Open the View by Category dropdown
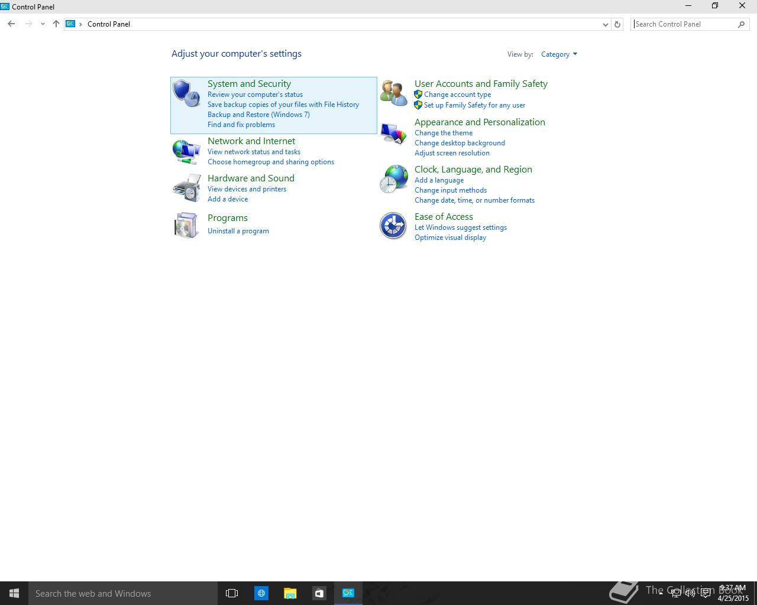 pos(559,54)
